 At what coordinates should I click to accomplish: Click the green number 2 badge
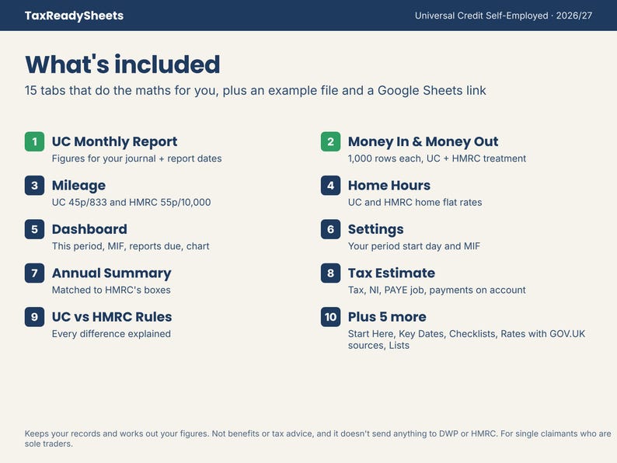coord(330,141)
